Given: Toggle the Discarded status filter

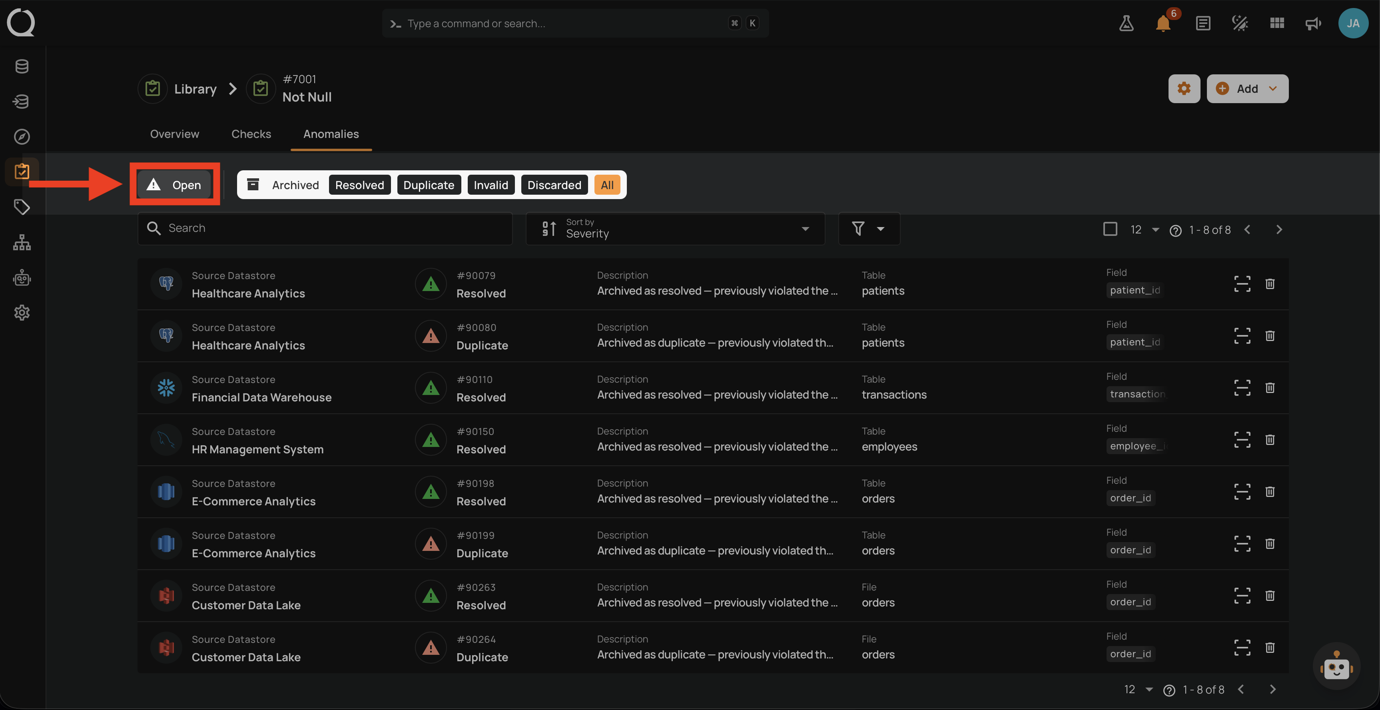Looking at the screenshot, I should pos(554,185).
